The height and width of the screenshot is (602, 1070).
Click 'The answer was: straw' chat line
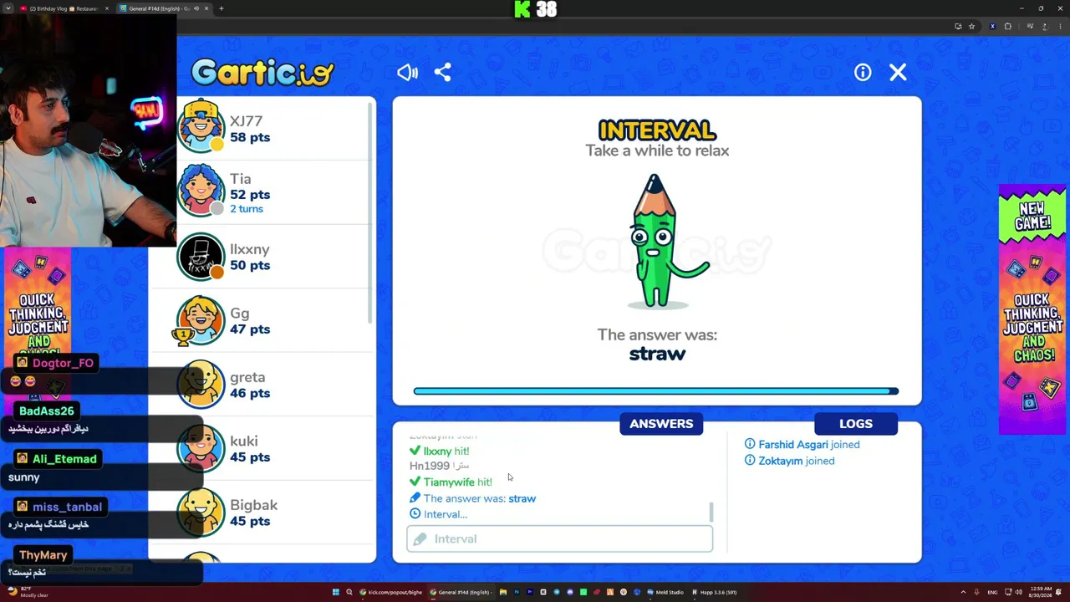coord(472,498)
